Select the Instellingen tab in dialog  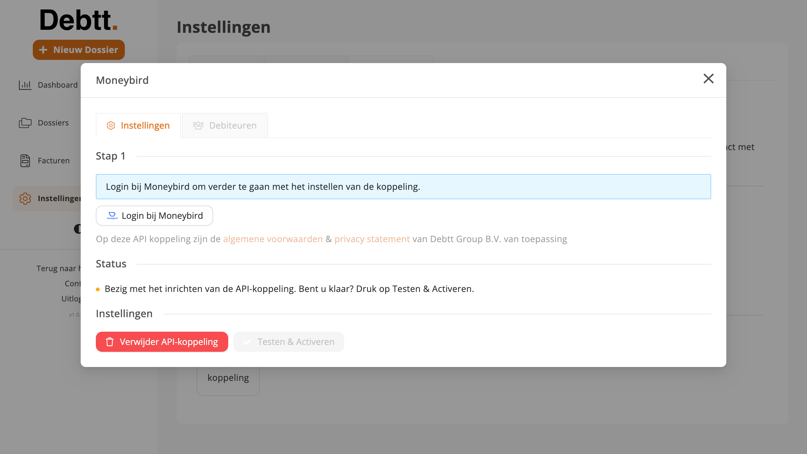click(x=138, y=125)
